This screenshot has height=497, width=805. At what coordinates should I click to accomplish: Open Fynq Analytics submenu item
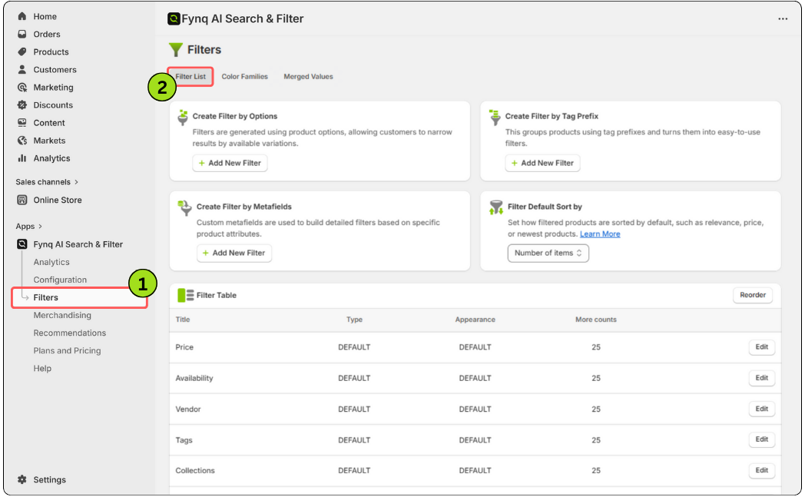[x=51, y=262]
